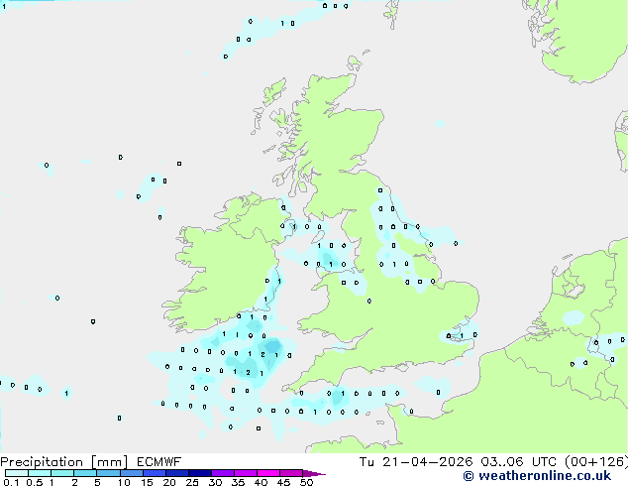Click the date text 21-04-2026
The height and width of the screenshot is (486, 628).
[x=427, y=462]
